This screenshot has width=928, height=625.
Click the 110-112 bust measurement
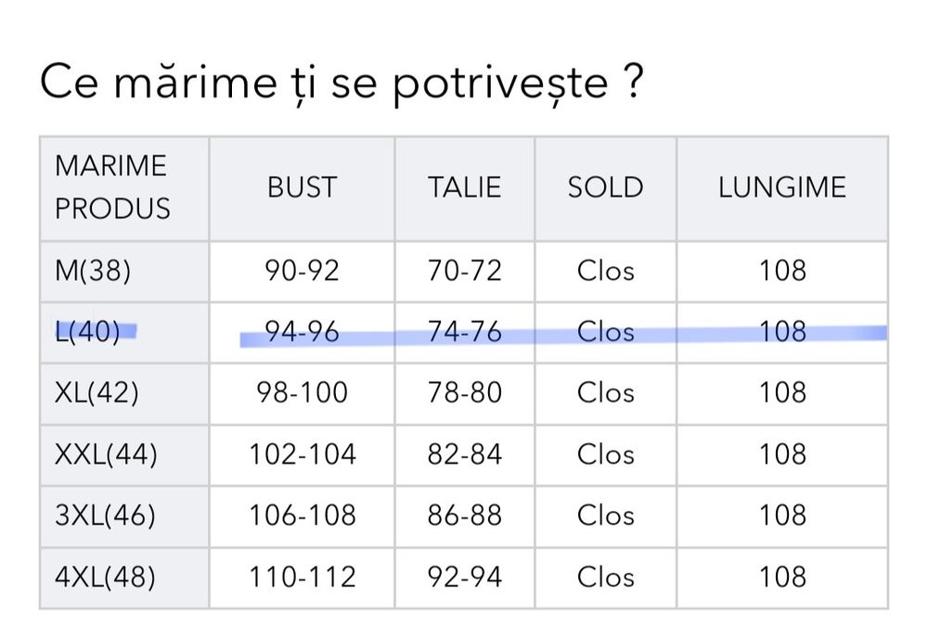coord(302,577)
